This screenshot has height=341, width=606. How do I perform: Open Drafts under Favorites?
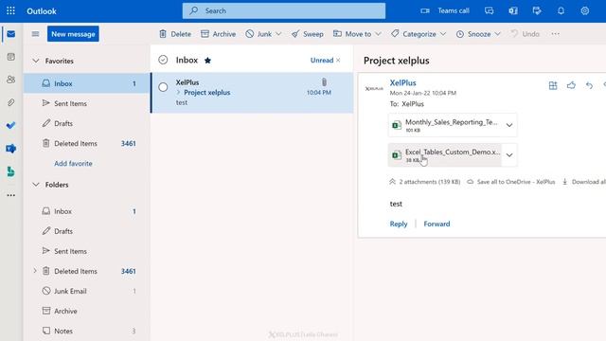pos(87,123)
